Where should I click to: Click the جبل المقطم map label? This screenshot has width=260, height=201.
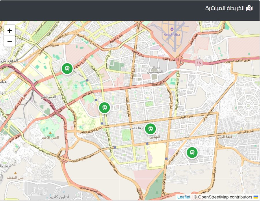pos(15,178)
